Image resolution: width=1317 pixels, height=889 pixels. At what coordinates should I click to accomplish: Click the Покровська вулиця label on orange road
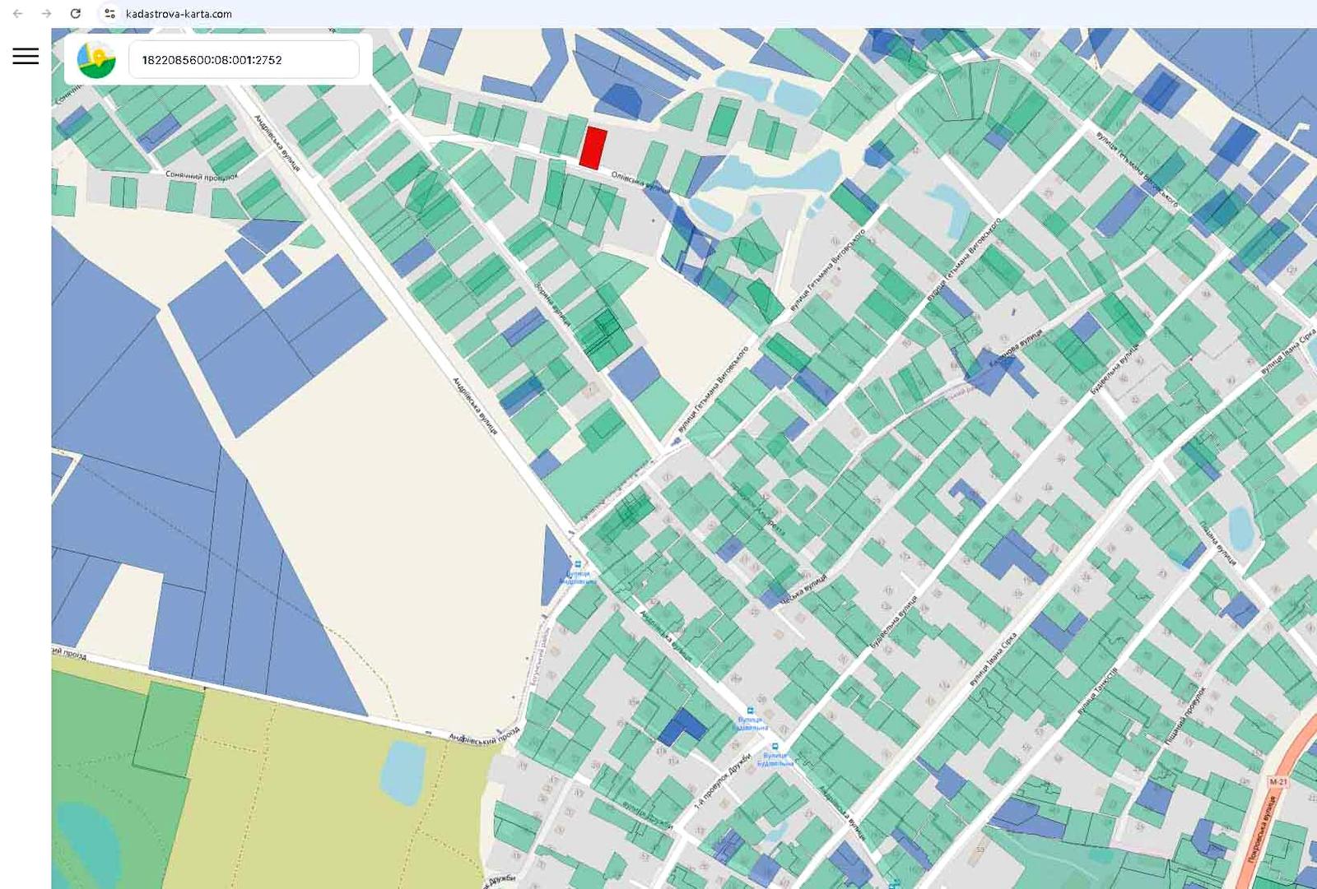[1260, 826]
